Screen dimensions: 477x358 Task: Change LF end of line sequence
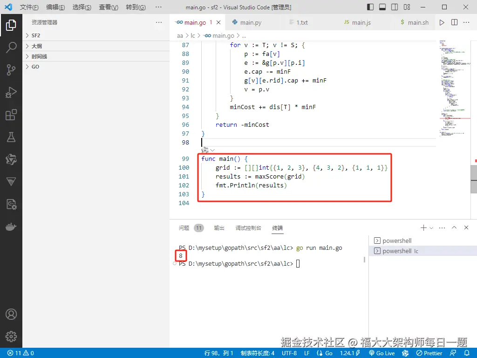307,353
